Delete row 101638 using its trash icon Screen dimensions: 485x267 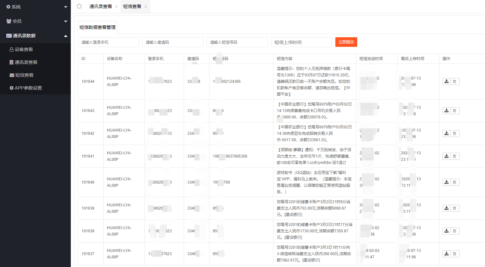pyautogui.click(x=454, y=231)
